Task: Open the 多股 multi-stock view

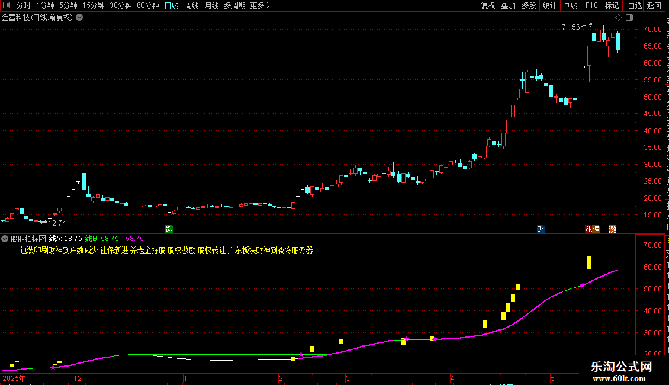Action: (x=529, y=5)
